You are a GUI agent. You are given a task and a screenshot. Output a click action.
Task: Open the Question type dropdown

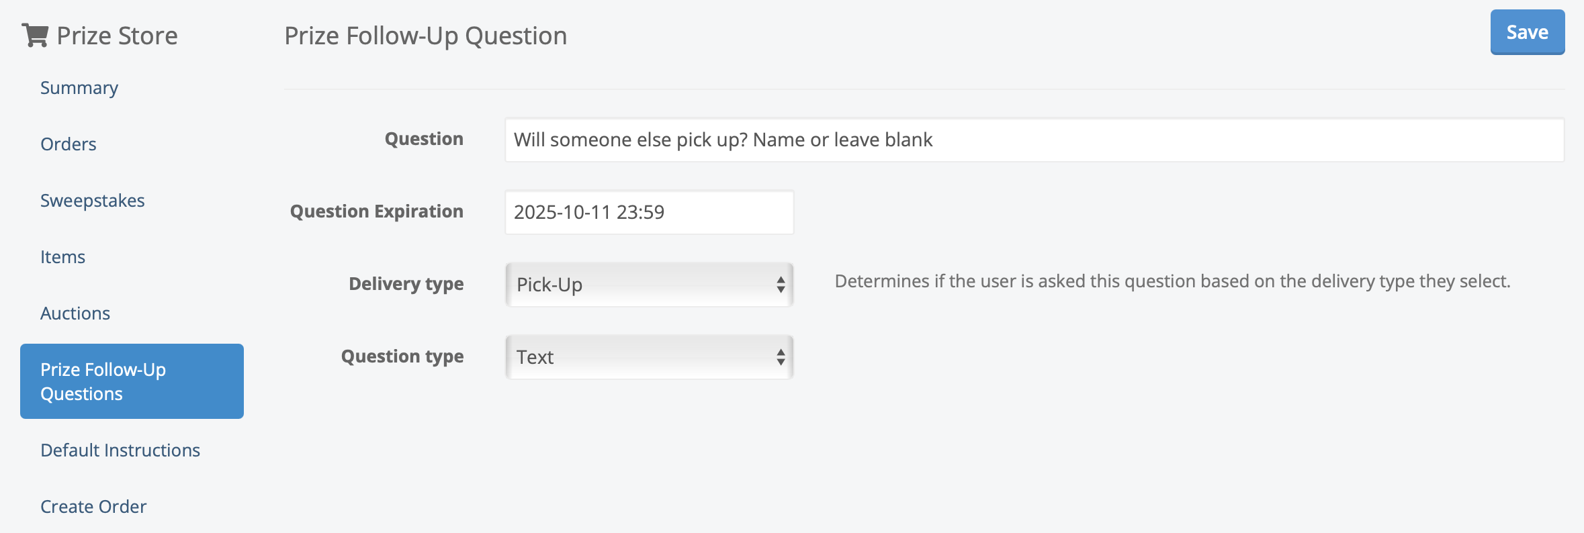click(x=638, y=357)
